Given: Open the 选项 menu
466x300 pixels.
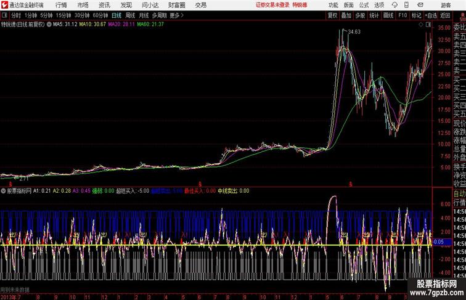Looking at the screenshot, I should (379, 5).
